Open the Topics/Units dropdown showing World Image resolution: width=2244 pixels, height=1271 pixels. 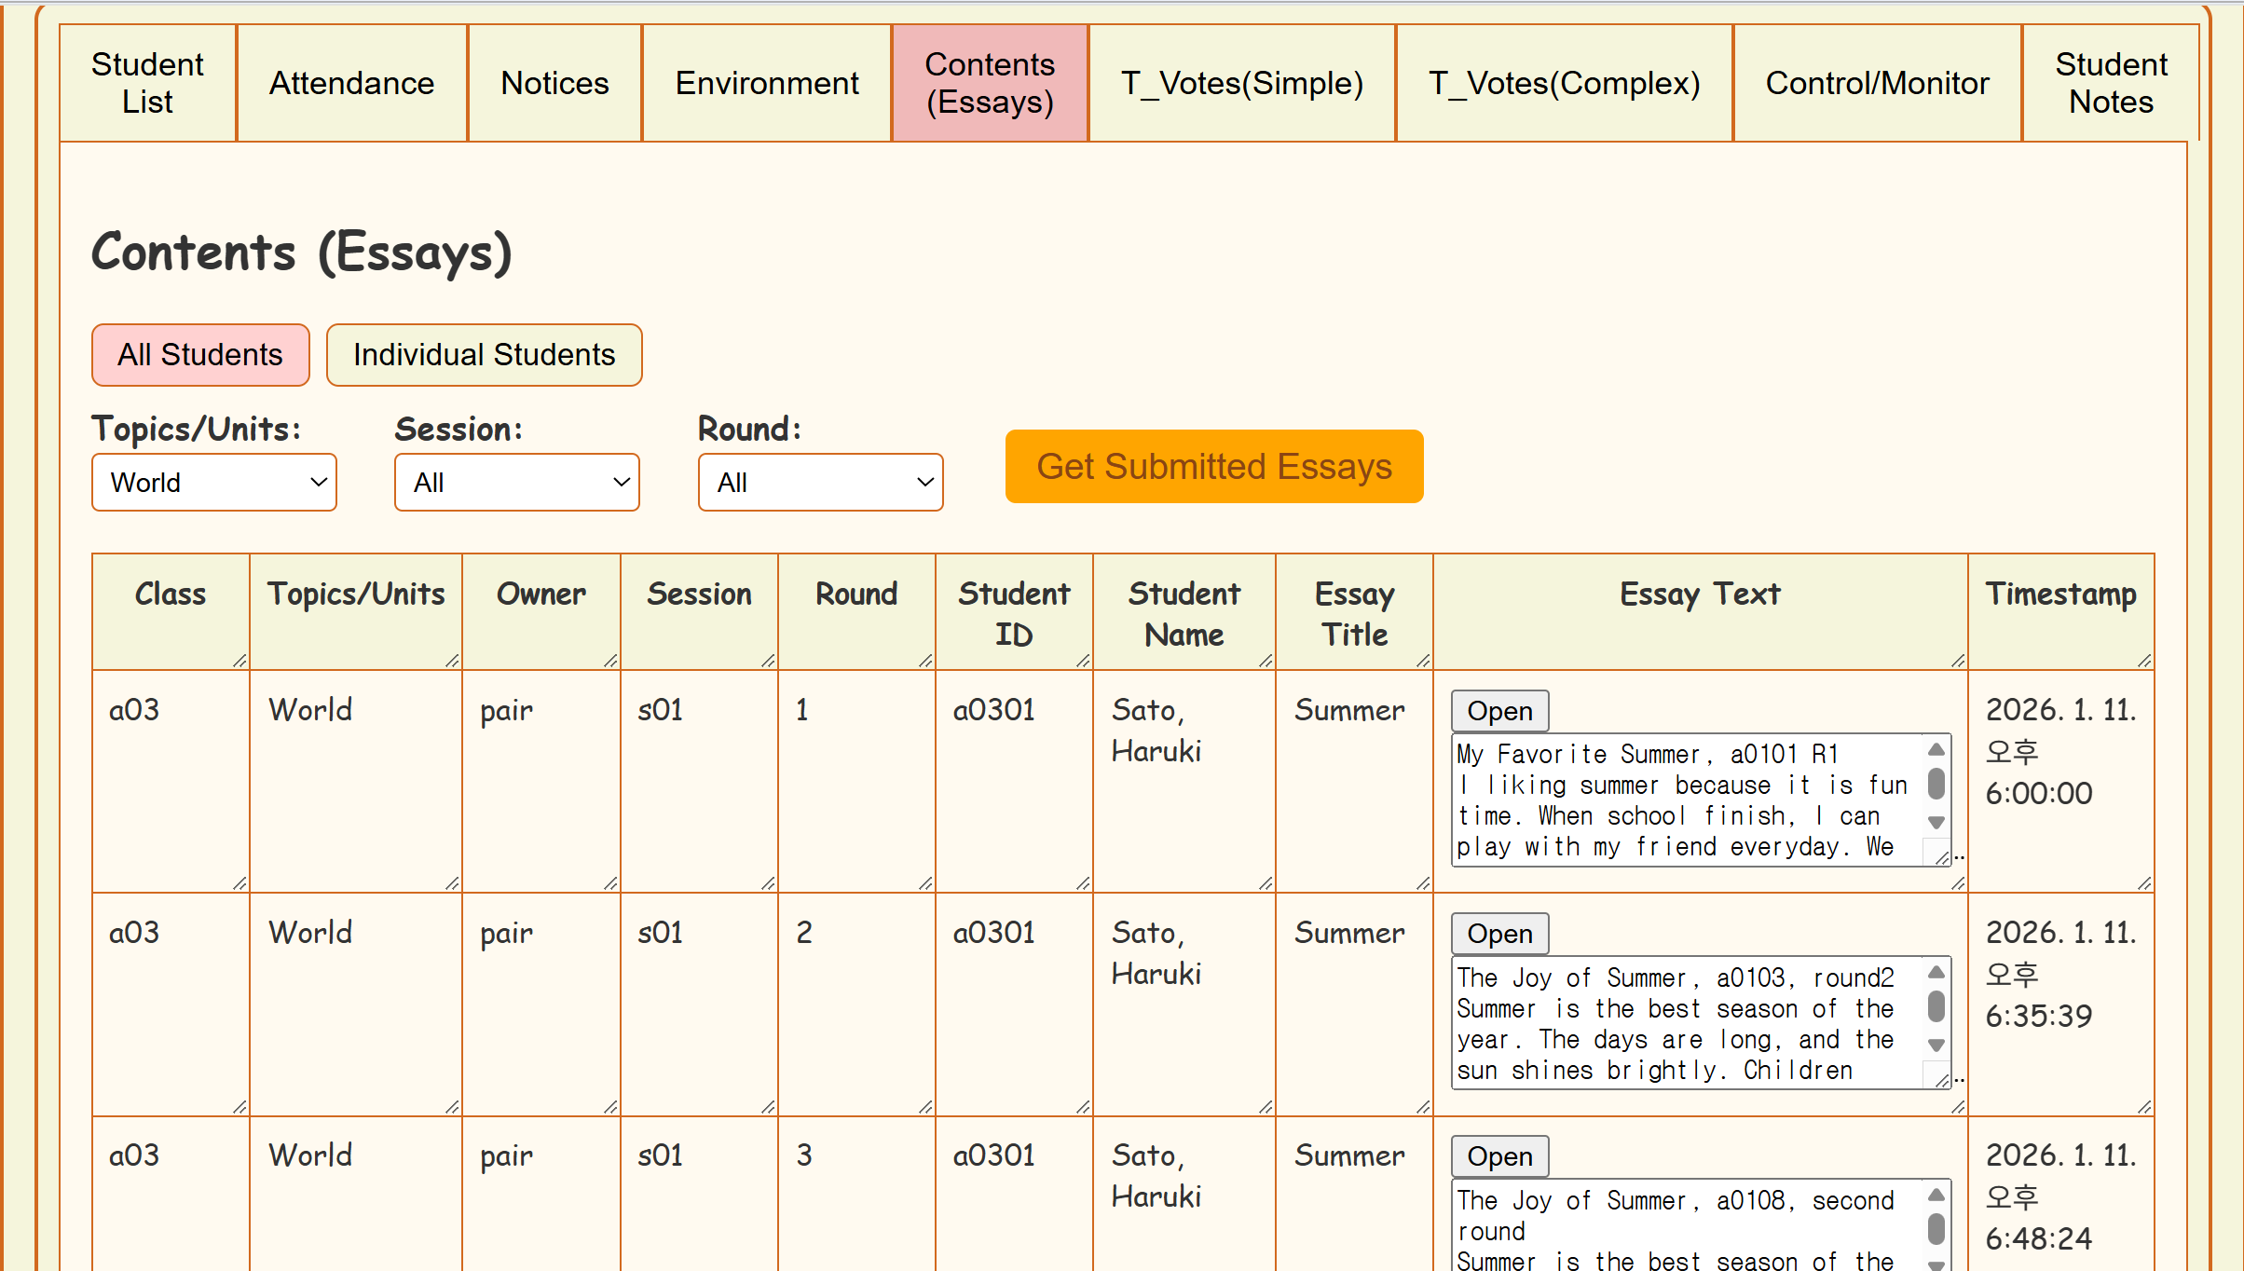(x=214, y=483)
